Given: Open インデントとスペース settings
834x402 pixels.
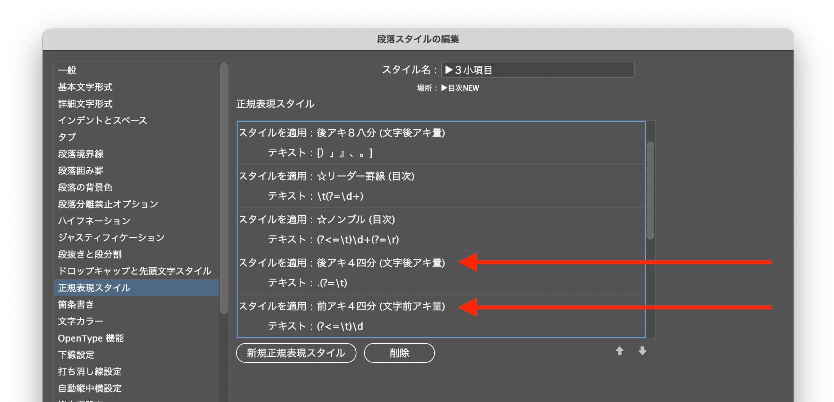Looking at the screenshot, I should click(102, 121).
